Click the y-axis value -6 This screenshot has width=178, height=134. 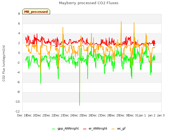coord(18,82)
